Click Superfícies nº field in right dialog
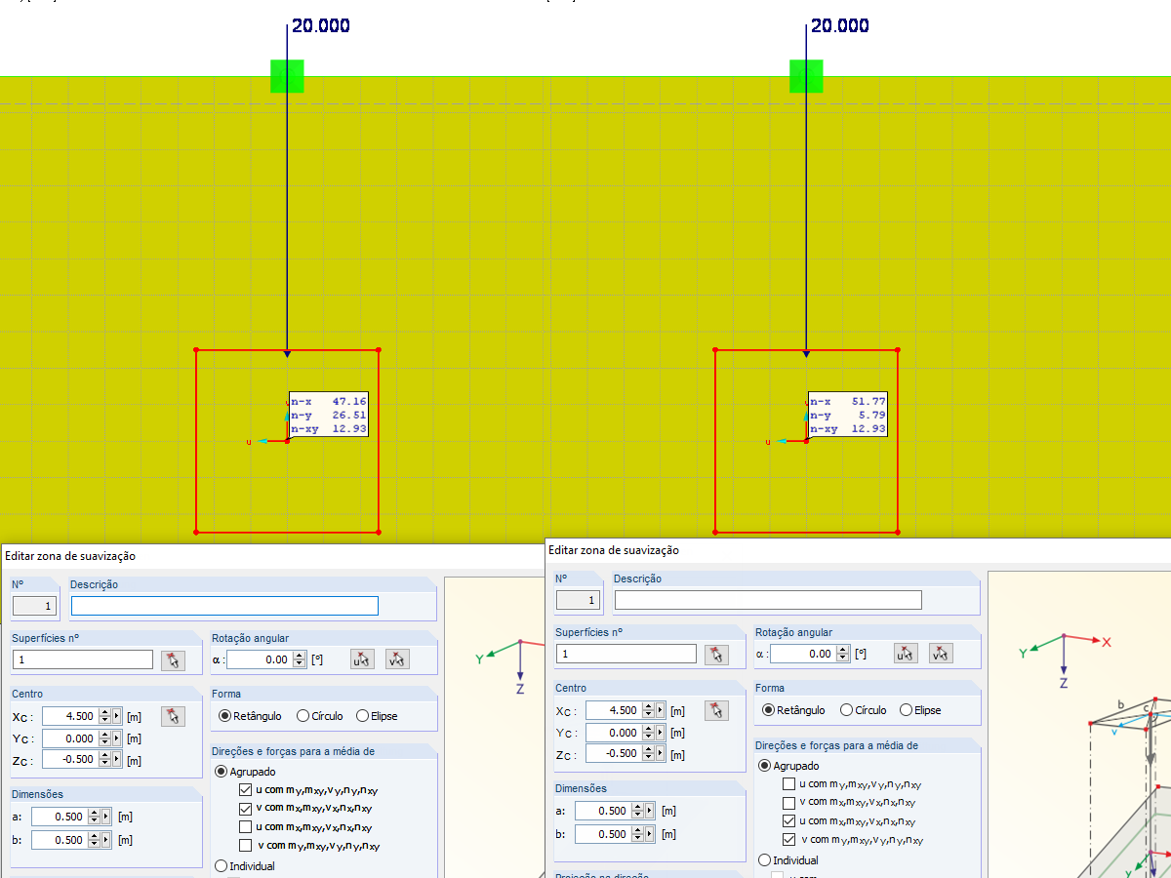 (626, 655)
